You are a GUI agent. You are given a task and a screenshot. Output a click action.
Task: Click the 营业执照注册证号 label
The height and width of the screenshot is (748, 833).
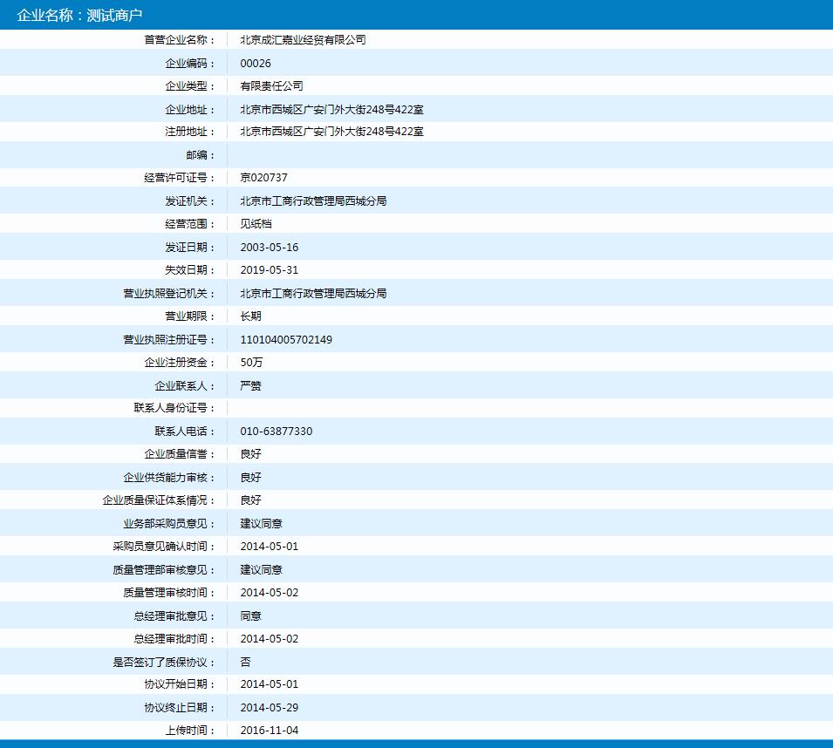[x=169, y=340]
